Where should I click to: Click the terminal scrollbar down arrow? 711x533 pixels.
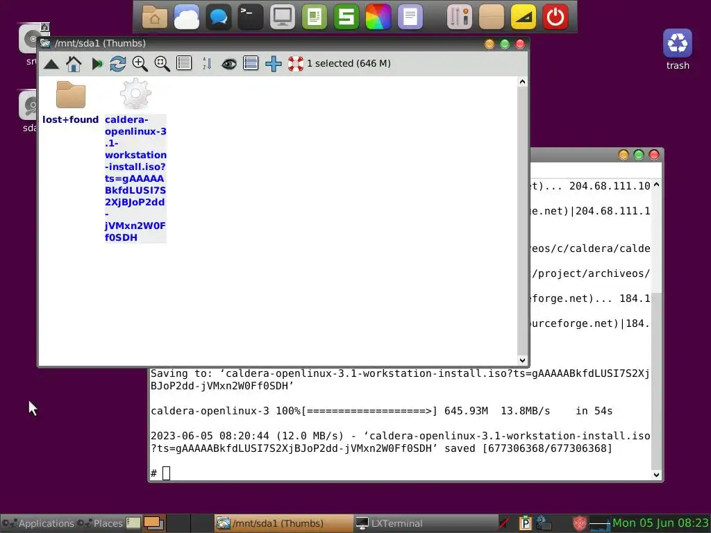pyautogui.click(x=657, y=475)
